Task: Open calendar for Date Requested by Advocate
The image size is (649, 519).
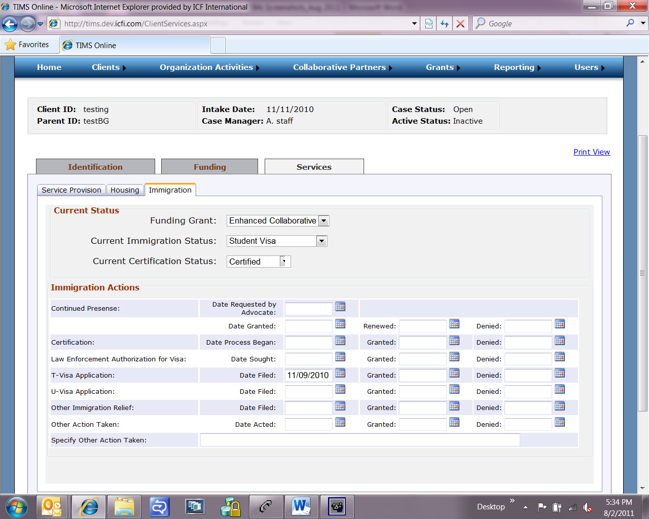Action: [x=340, y=307]
